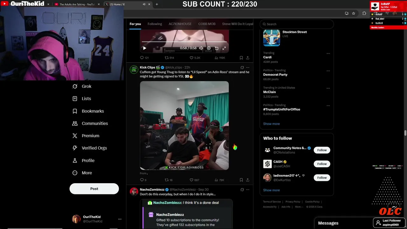Follow the CASH account
This screenshot has width=407, height=229.
322,164
